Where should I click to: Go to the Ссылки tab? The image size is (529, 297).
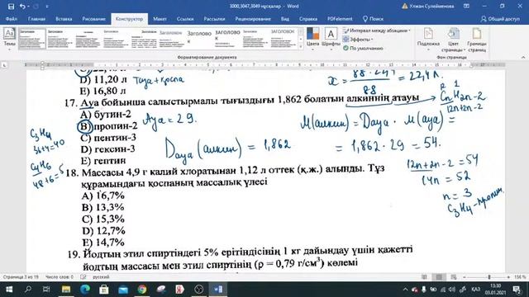pos(185,19)
